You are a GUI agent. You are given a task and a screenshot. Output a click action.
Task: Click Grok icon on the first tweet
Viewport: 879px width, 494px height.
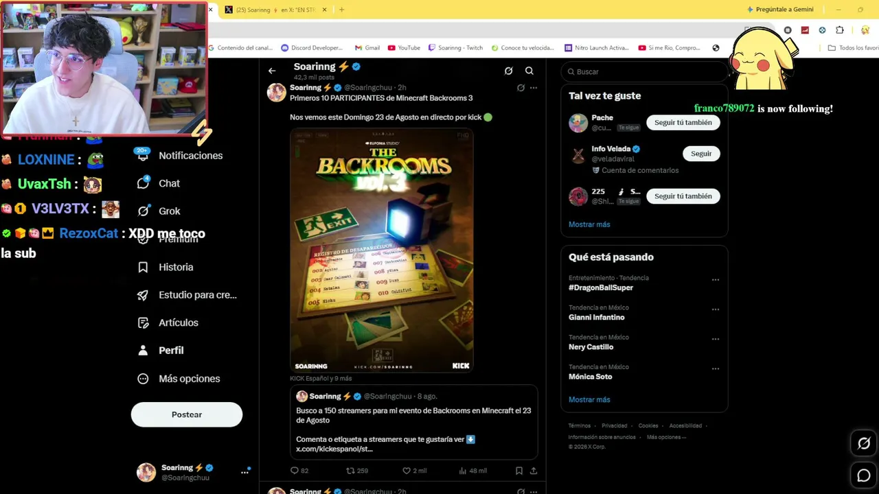(x=521, y=88)
